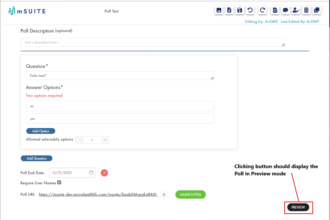Redo the last change
The width and height of the screenshot is (330, 220).
262,10
